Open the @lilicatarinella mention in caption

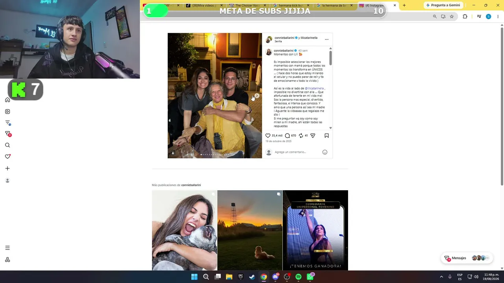[x=314, y=88]
